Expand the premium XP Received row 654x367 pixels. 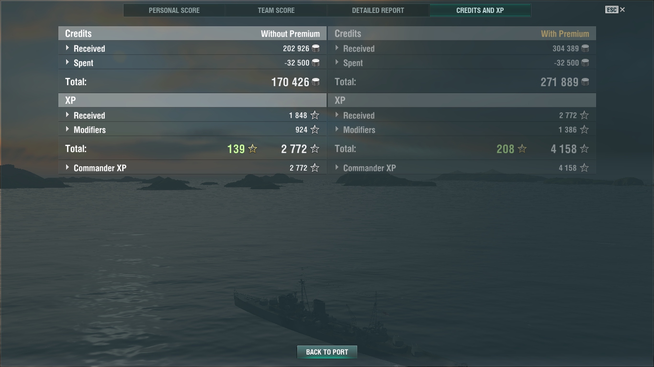pyautogui.click(x=462, y=115)
